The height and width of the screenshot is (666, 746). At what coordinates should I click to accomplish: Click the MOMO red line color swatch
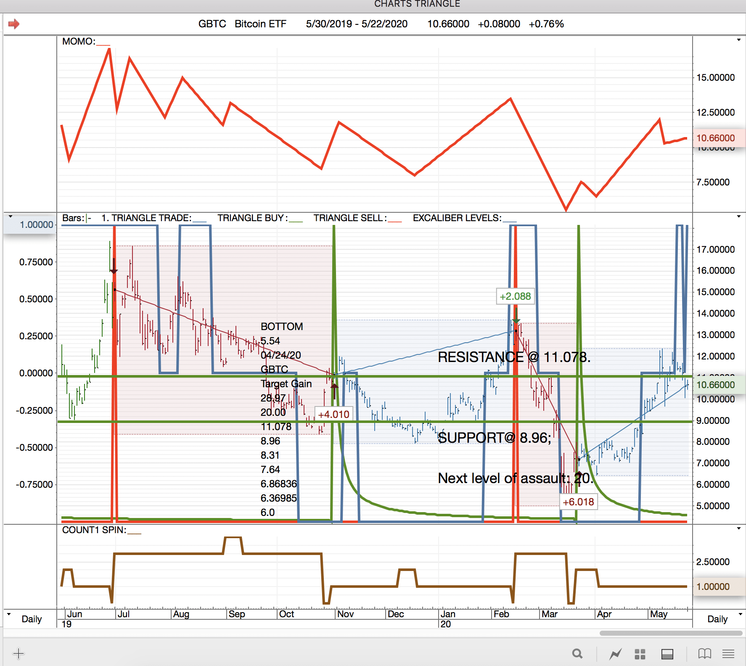pyautogui.click(x=103, y=44)
